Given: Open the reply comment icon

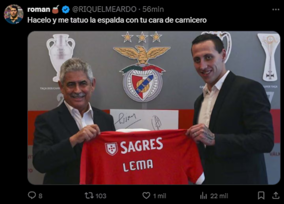Looking at the screenshot, I should pyautogui.click(x=32, y=195).
